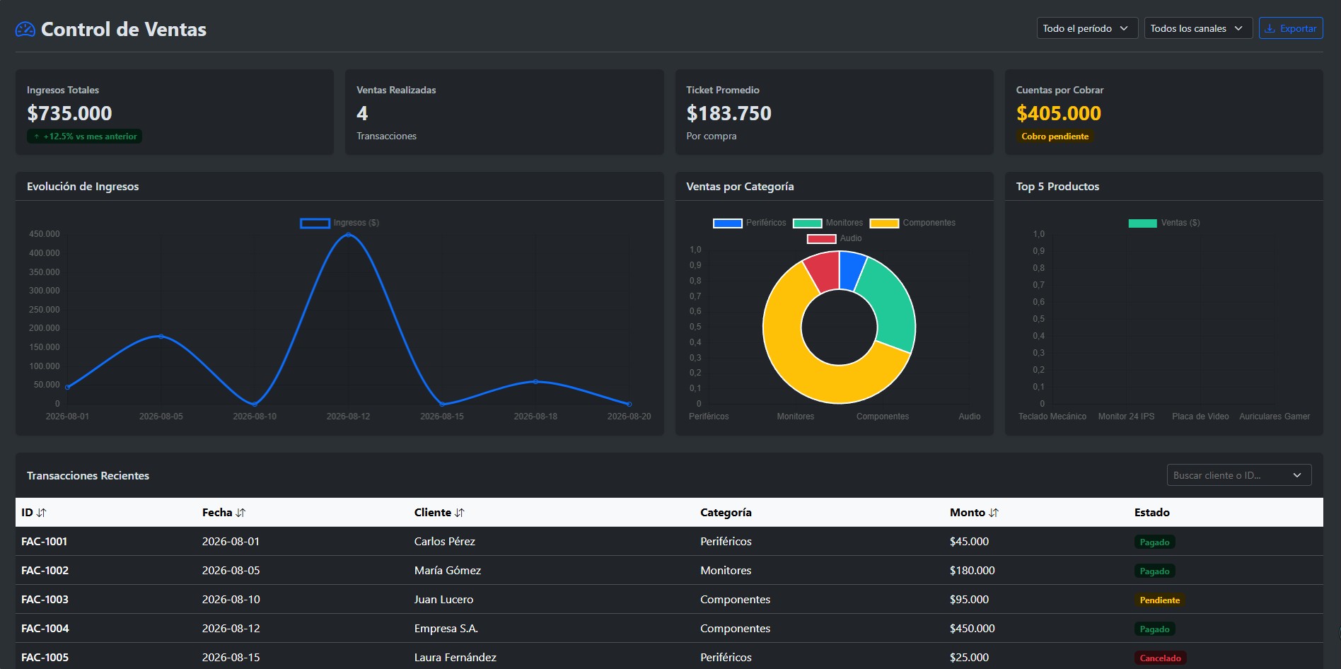Screen dimensions: 1341x669
Task: Click the Pagado badge for FAC-1002
Action: coord(1154,571)
